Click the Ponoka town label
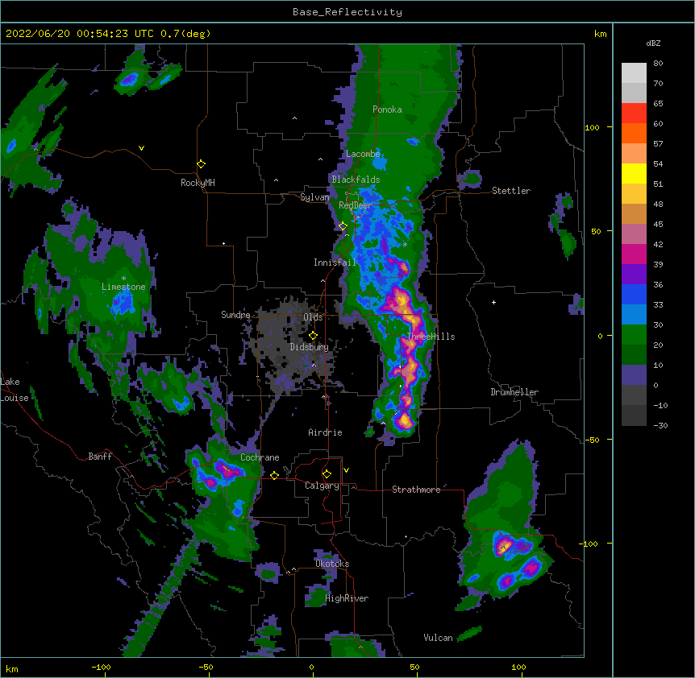 coord(387,110)
